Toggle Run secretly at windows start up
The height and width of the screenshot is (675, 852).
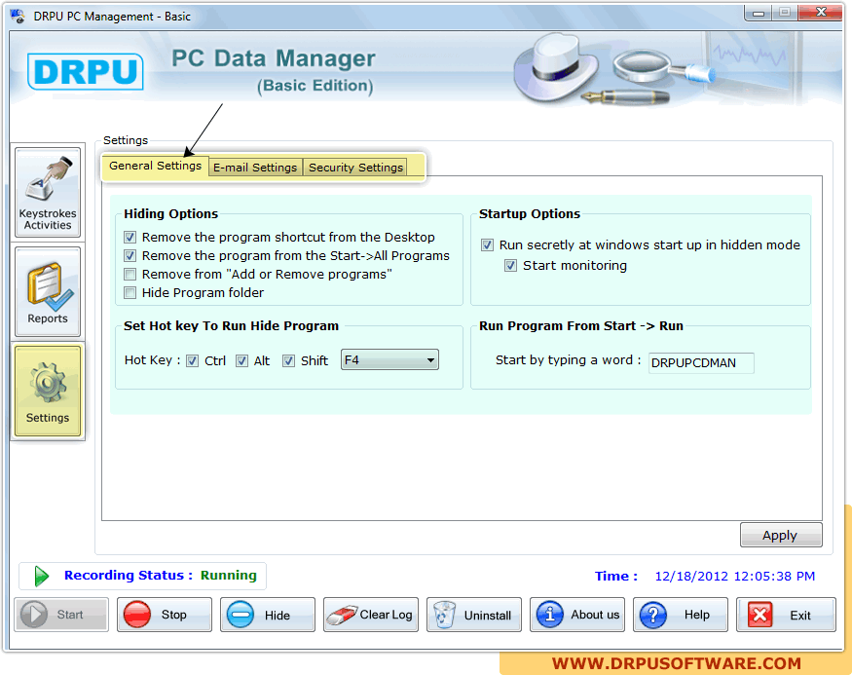[488, 245]
